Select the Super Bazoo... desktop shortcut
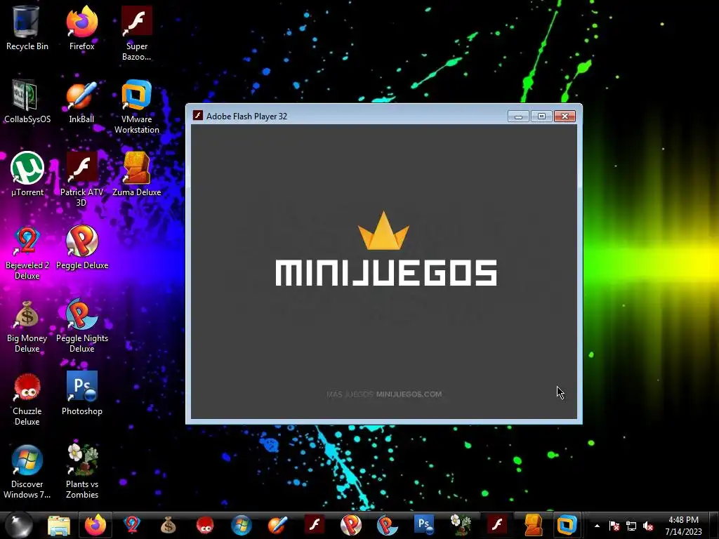The image size is (719, 539). pyautogui.click(x=137, y=34)
